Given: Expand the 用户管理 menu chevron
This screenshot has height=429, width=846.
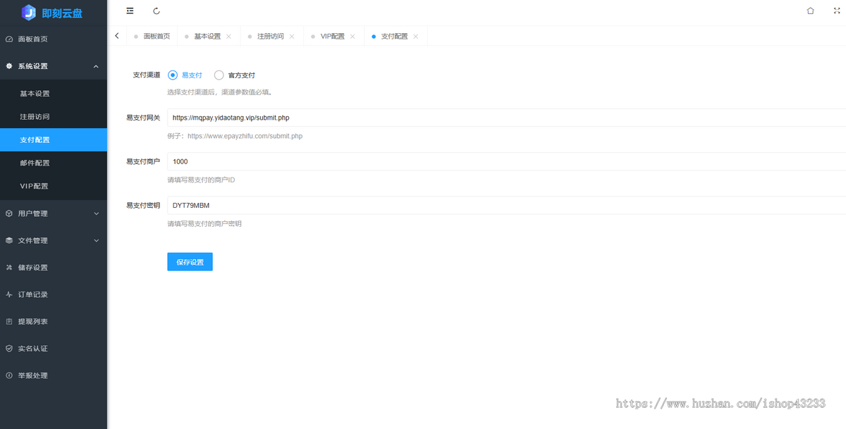Looking at the screenshot, I should click(x=96, y=213).
